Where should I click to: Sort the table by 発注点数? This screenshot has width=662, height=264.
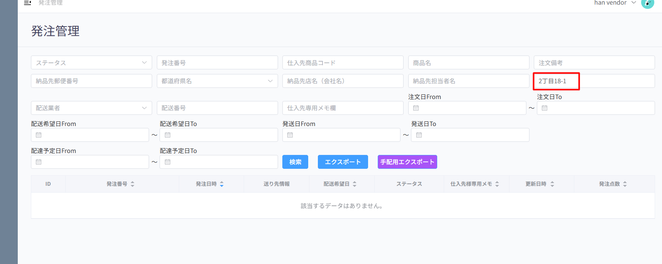point(625,184)
